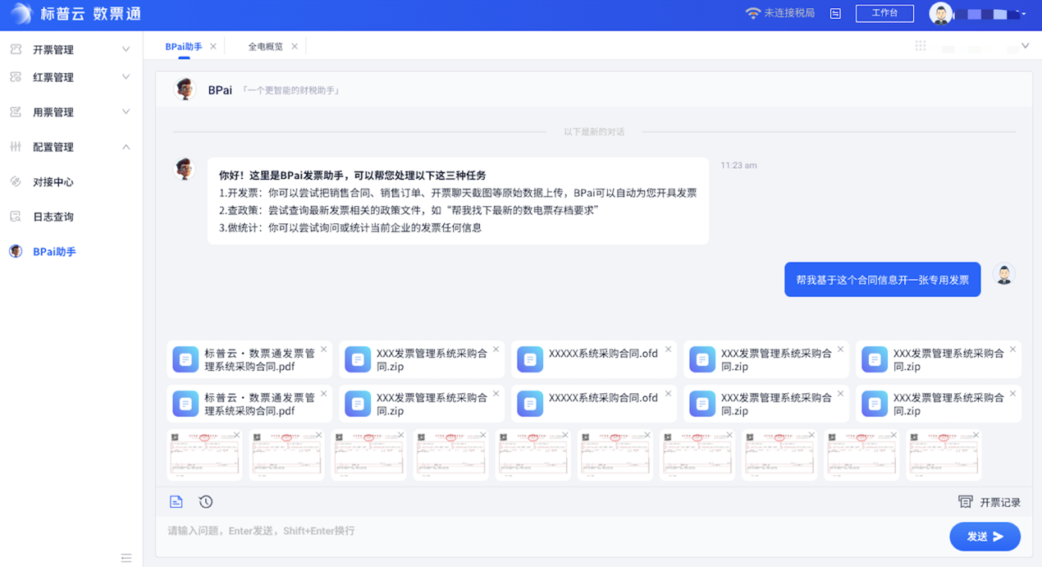Click bottom-row XXXXX系统采购合同.ofd file icon

click(530, 404)
